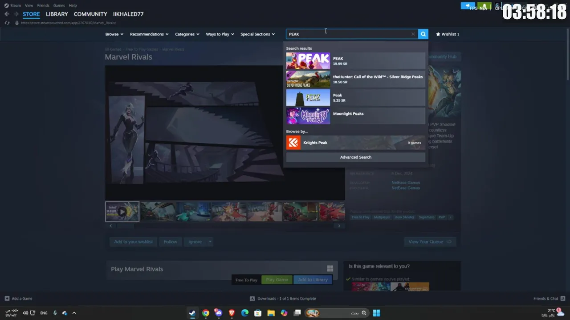Go forward with the right arrow
This screenshot has width=570, height=320.
click(16, 14)
